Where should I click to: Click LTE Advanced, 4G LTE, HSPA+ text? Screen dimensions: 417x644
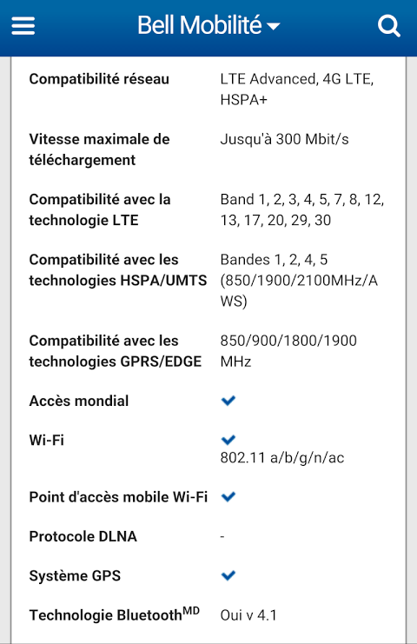(x=297, y=90)
